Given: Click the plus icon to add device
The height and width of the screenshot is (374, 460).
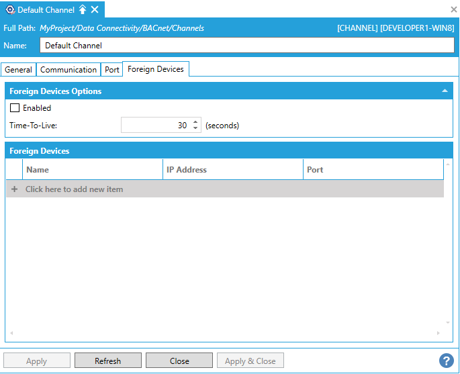Looking at the screenshot, I should click(14, 189).
